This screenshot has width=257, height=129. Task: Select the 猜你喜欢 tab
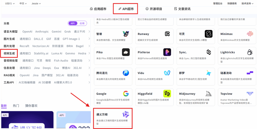pos(31,106)
